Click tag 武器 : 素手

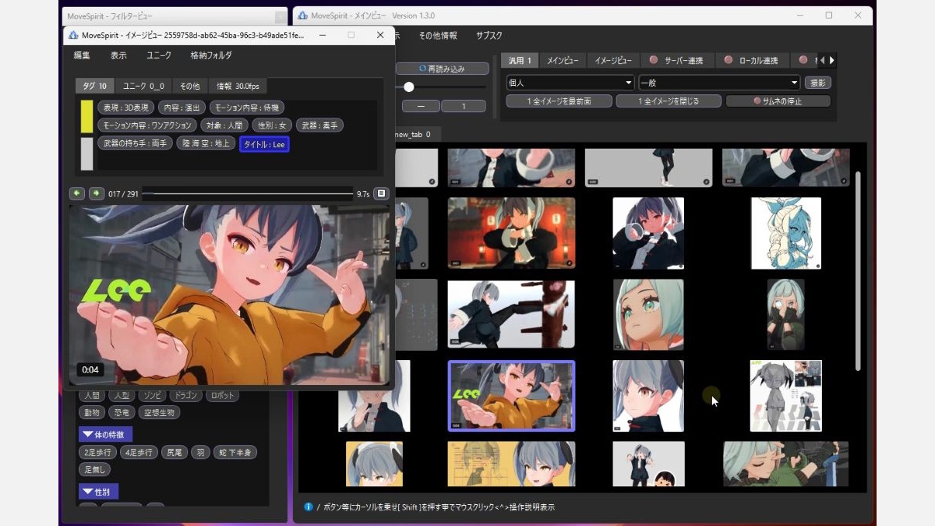pyautogui.click(x=319, y=125)
